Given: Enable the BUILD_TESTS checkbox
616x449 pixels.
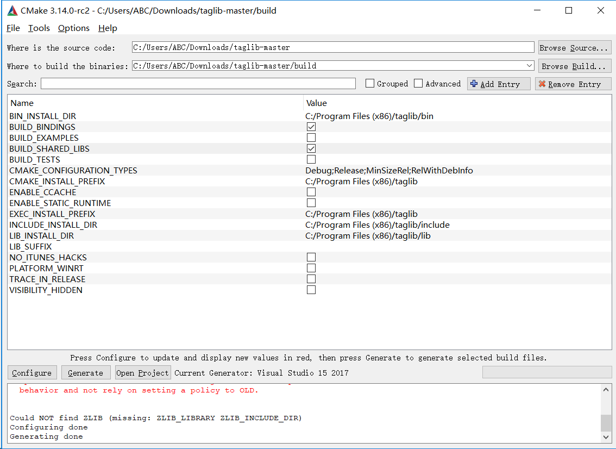Looking at the screenshot, I should (x=311, y=159).
